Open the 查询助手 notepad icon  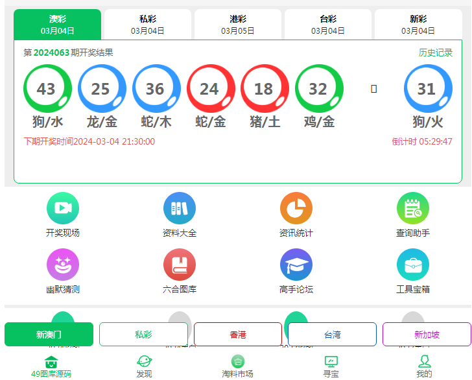click(413, 208)
